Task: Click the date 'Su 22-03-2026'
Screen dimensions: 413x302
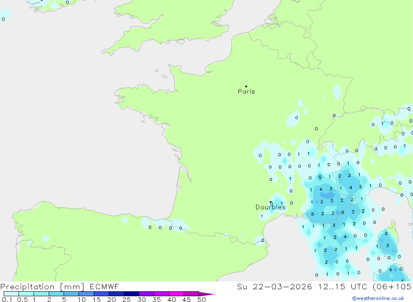Action: [274, 286]
